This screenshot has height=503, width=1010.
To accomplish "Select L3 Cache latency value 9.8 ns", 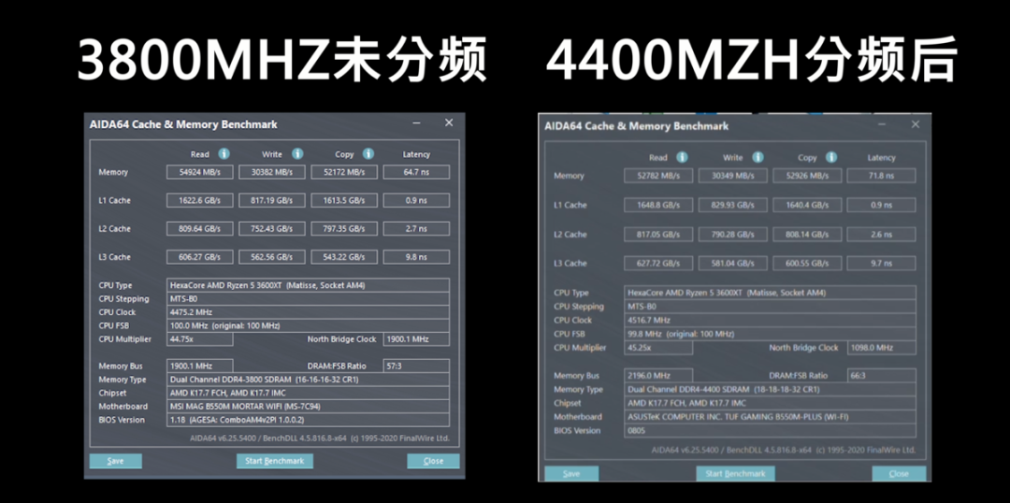I will 416,257.
